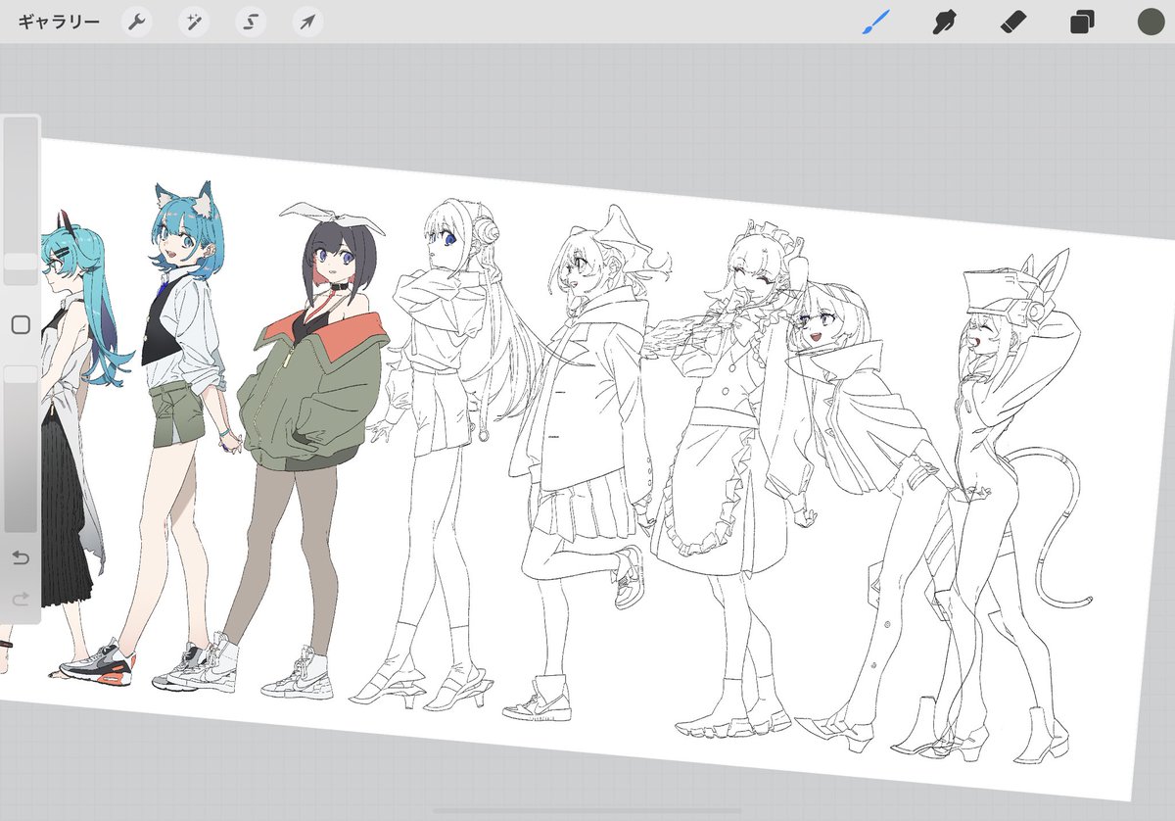1175x821 pixels.
Task: Undo the last stroke with sidebar arrow
Action: tap(21, 558)
